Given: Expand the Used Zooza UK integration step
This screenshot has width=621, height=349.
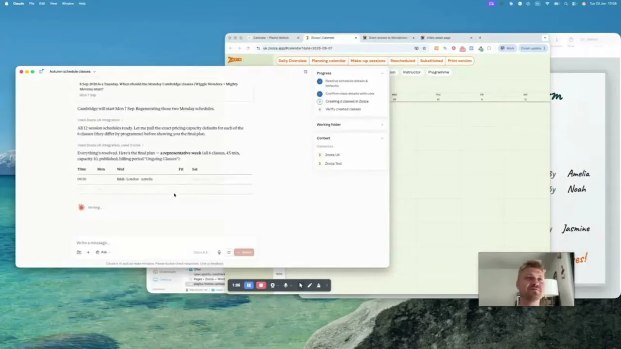Looking at the screenshot, I should click(100, 120).
